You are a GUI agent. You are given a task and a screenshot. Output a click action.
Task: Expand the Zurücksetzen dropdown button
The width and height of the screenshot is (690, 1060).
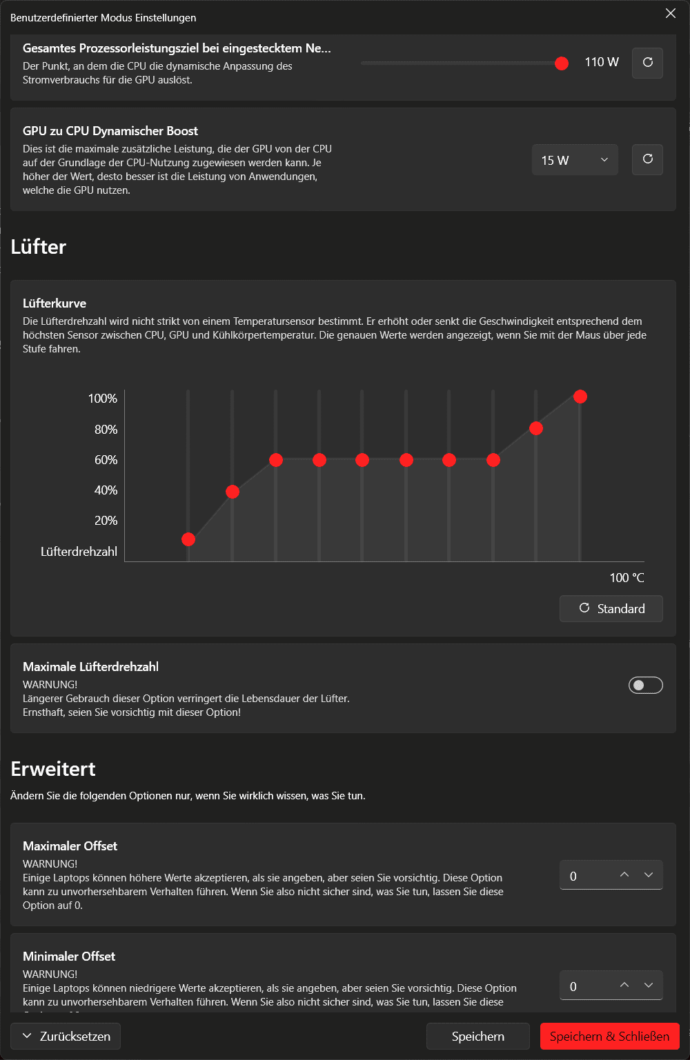tap(66, 1036)
